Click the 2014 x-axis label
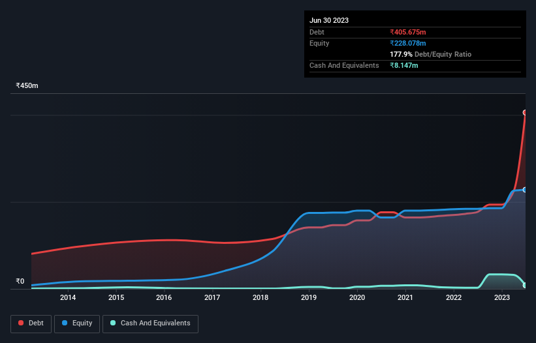The width and height of the screenshot is (536, 343). pos(68,297)
